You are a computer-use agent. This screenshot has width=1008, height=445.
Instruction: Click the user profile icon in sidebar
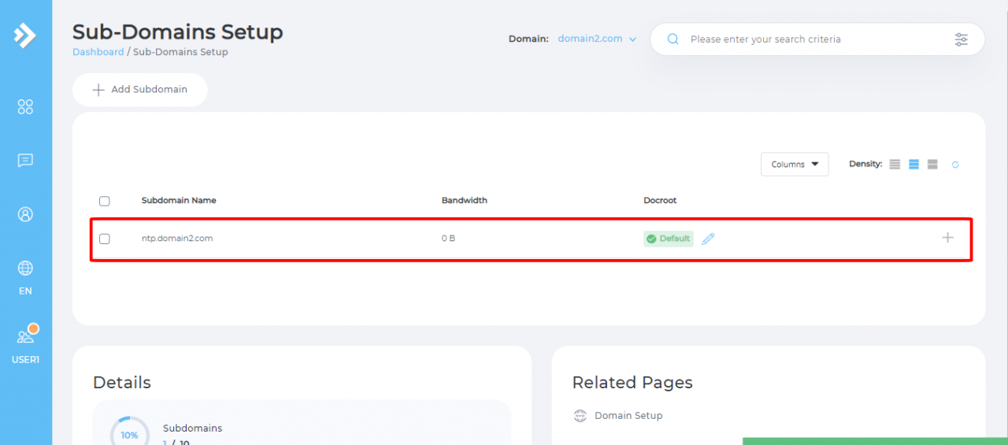pos(25,214)
